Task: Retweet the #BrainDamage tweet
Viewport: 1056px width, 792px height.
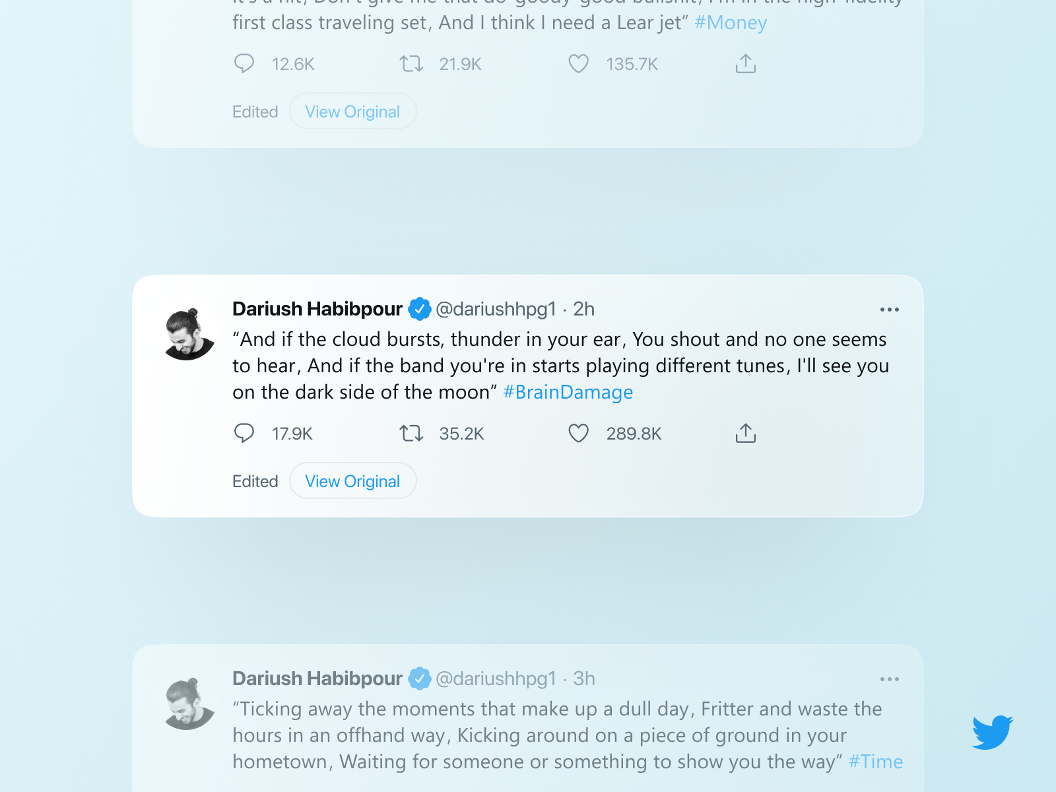Action: 411,433
